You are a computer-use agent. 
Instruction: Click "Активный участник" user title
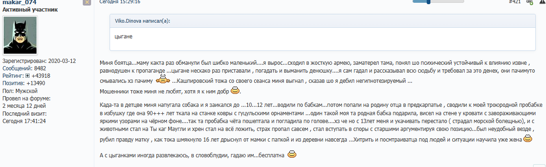[x=30, y=9]
